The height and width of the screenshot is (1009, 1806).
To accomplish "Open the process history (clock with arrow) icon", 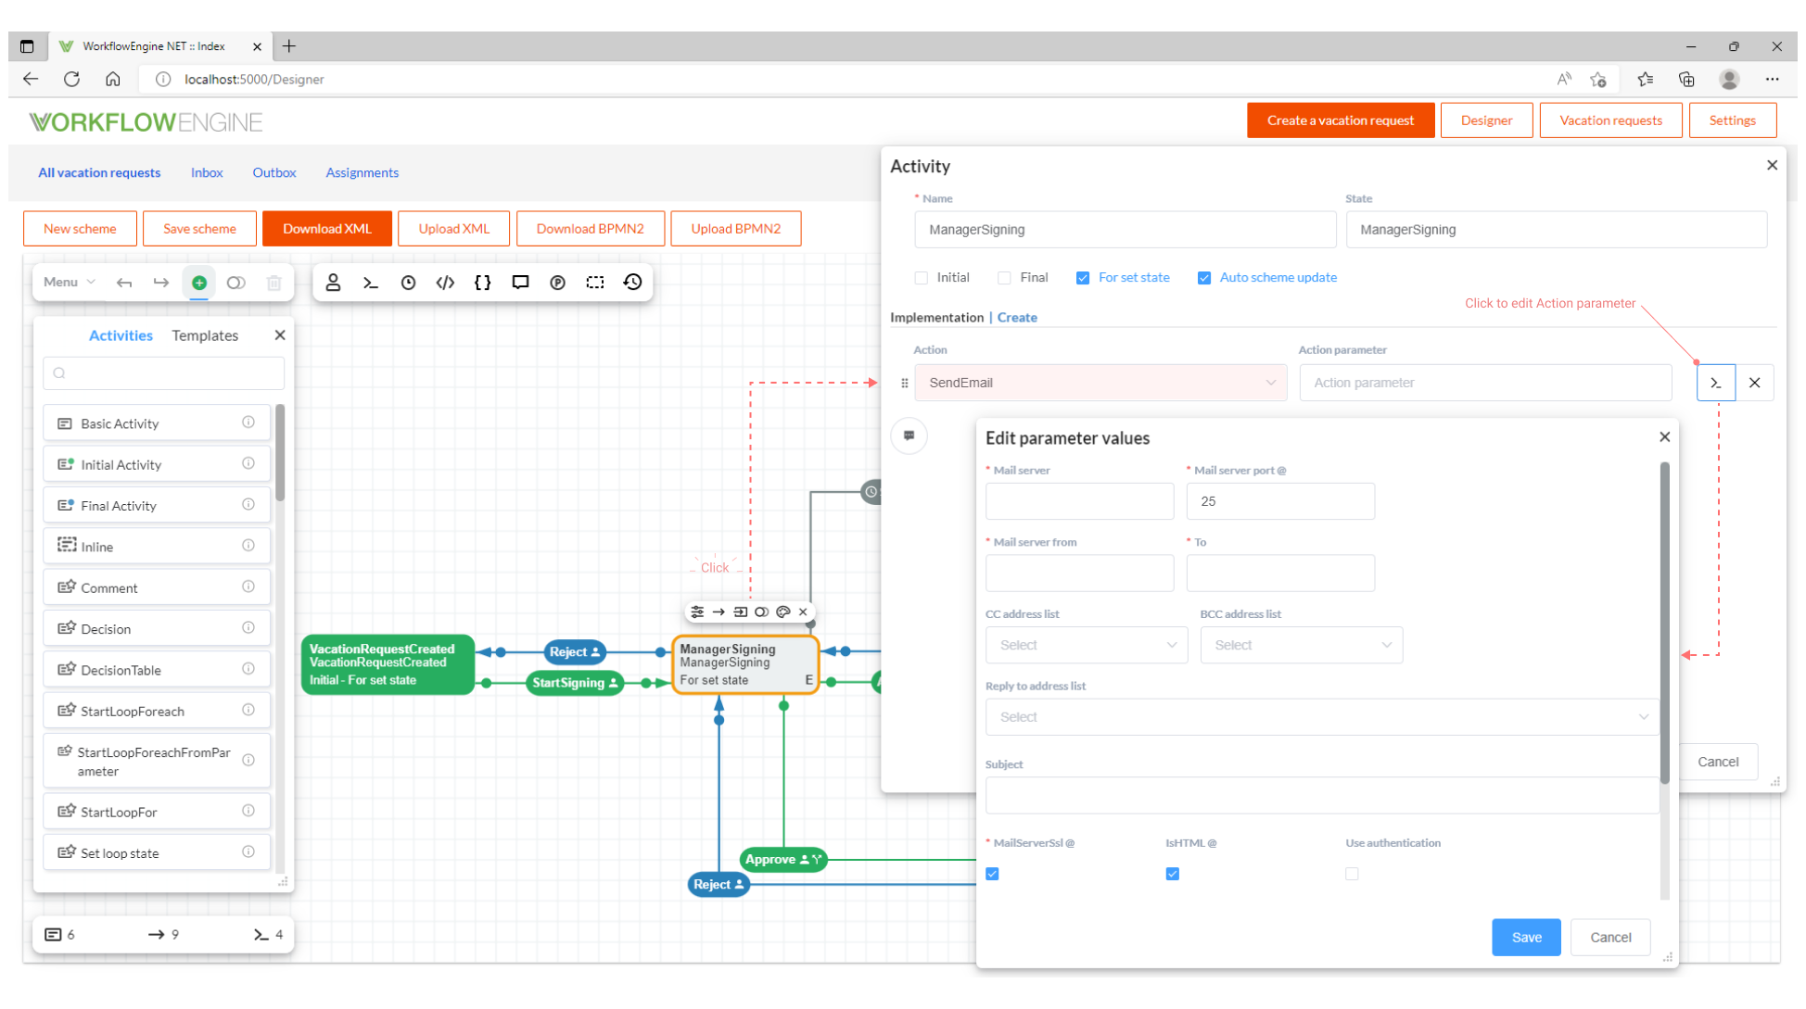I will point(632,283).
